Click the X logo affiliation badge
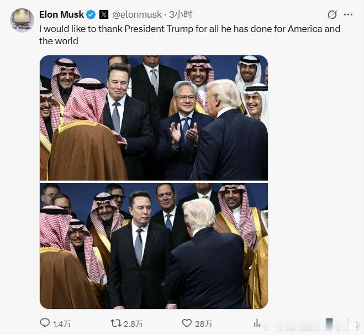The height and width of the screenshot is (335, 364). coord(103,14)
